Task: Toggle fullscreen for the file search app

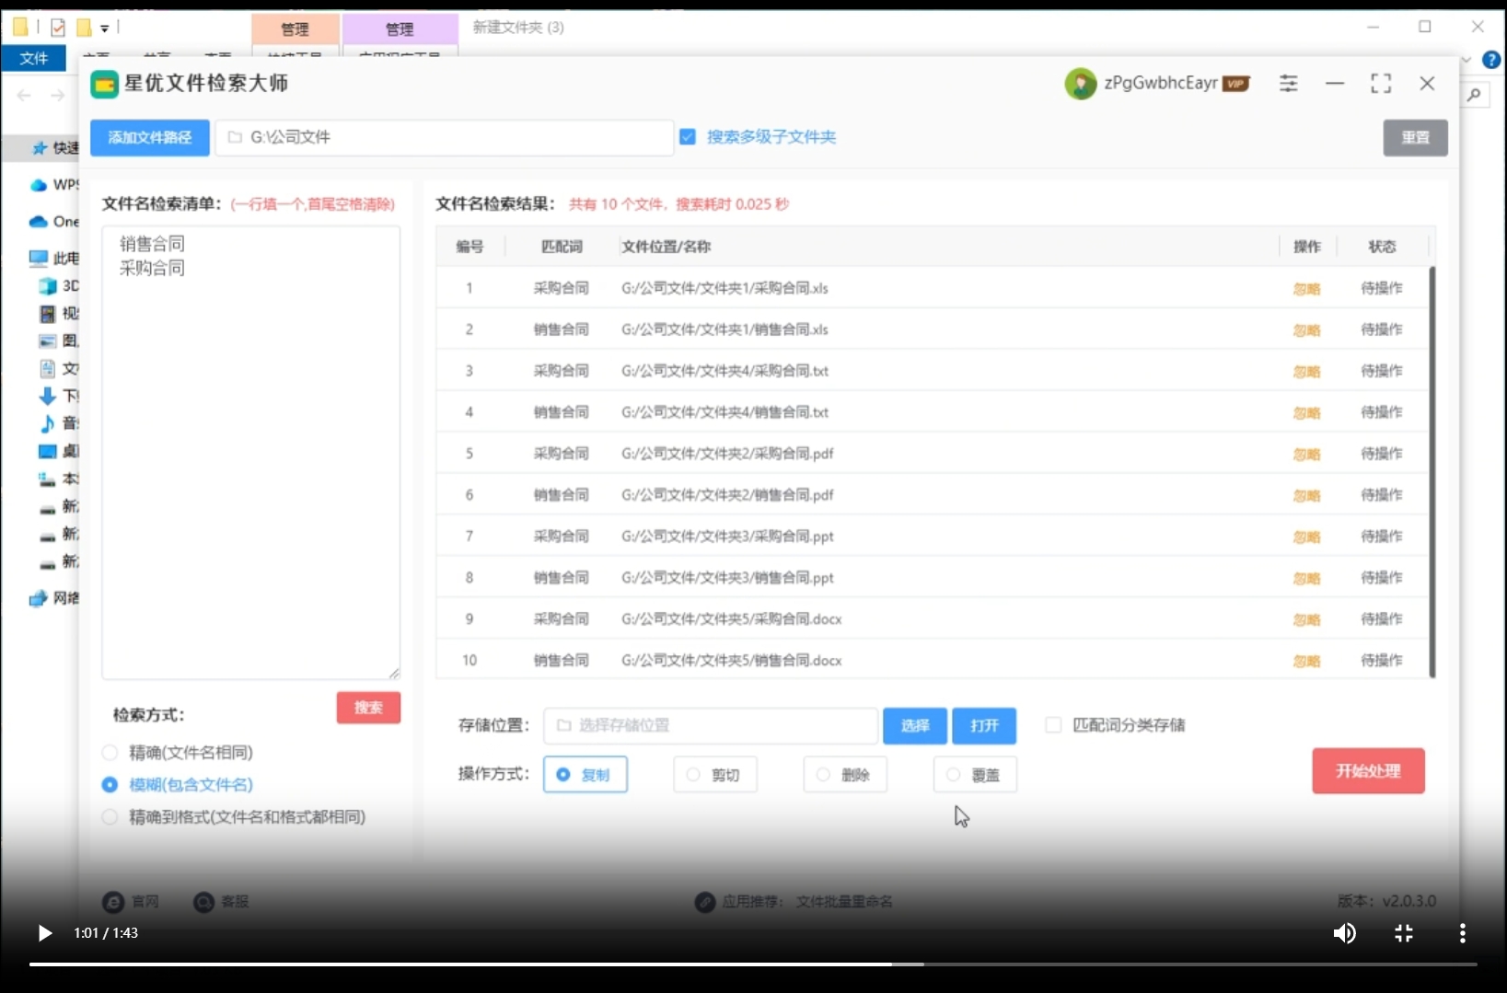Action: 1380,84
